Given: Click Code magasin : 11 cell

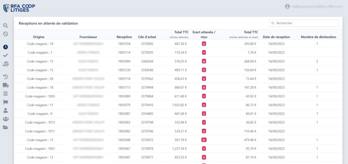Looking at the screenshot, I should [40, 105].
